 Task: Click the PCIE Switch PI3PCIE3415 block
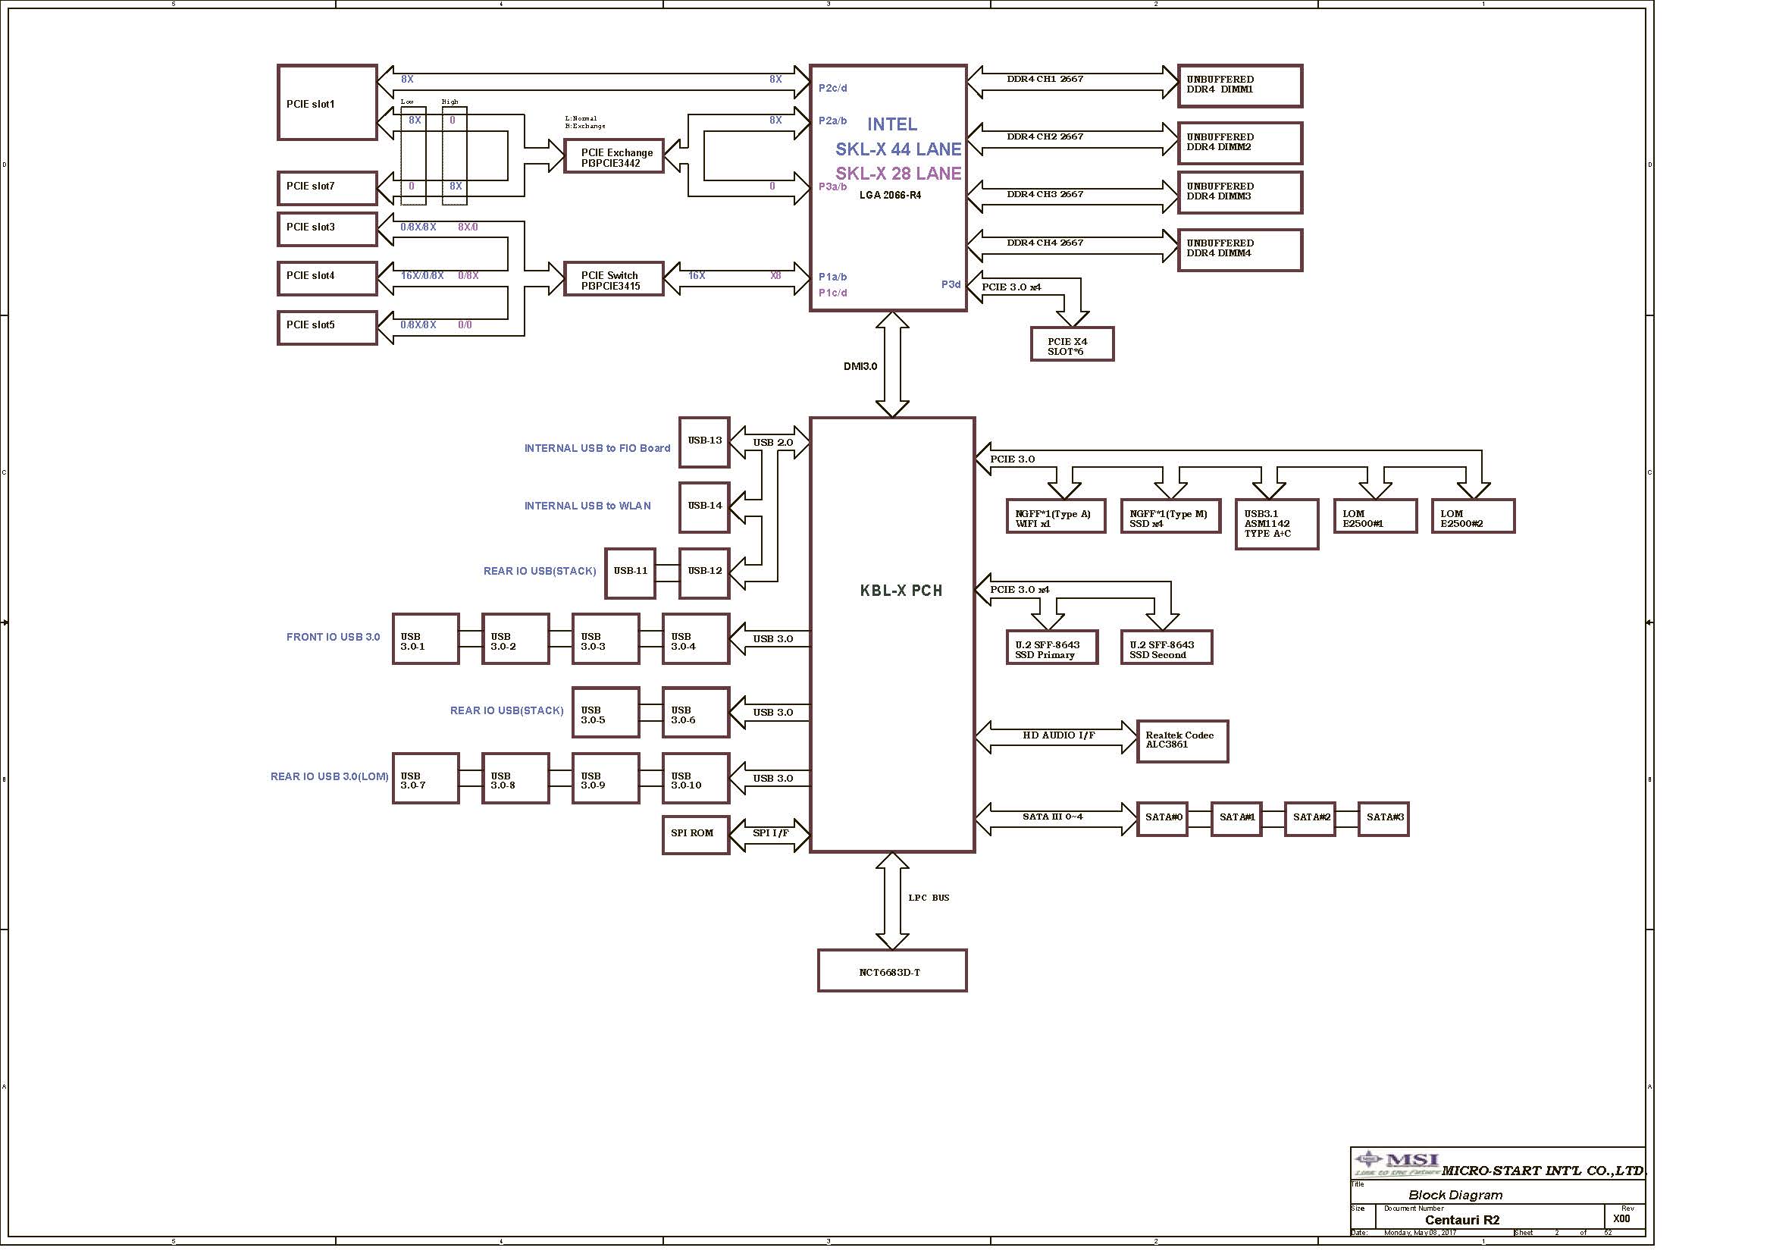coord(614,279)
